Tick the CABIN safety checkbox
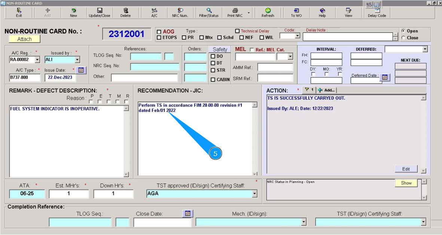Viewport: 442px width, 235px height. click(213, 79)
